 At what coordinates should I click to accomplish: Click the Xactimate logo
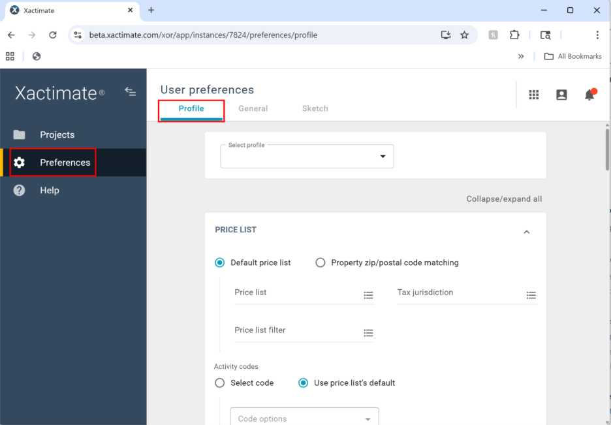pyautogui.click(x=59, y=93)
